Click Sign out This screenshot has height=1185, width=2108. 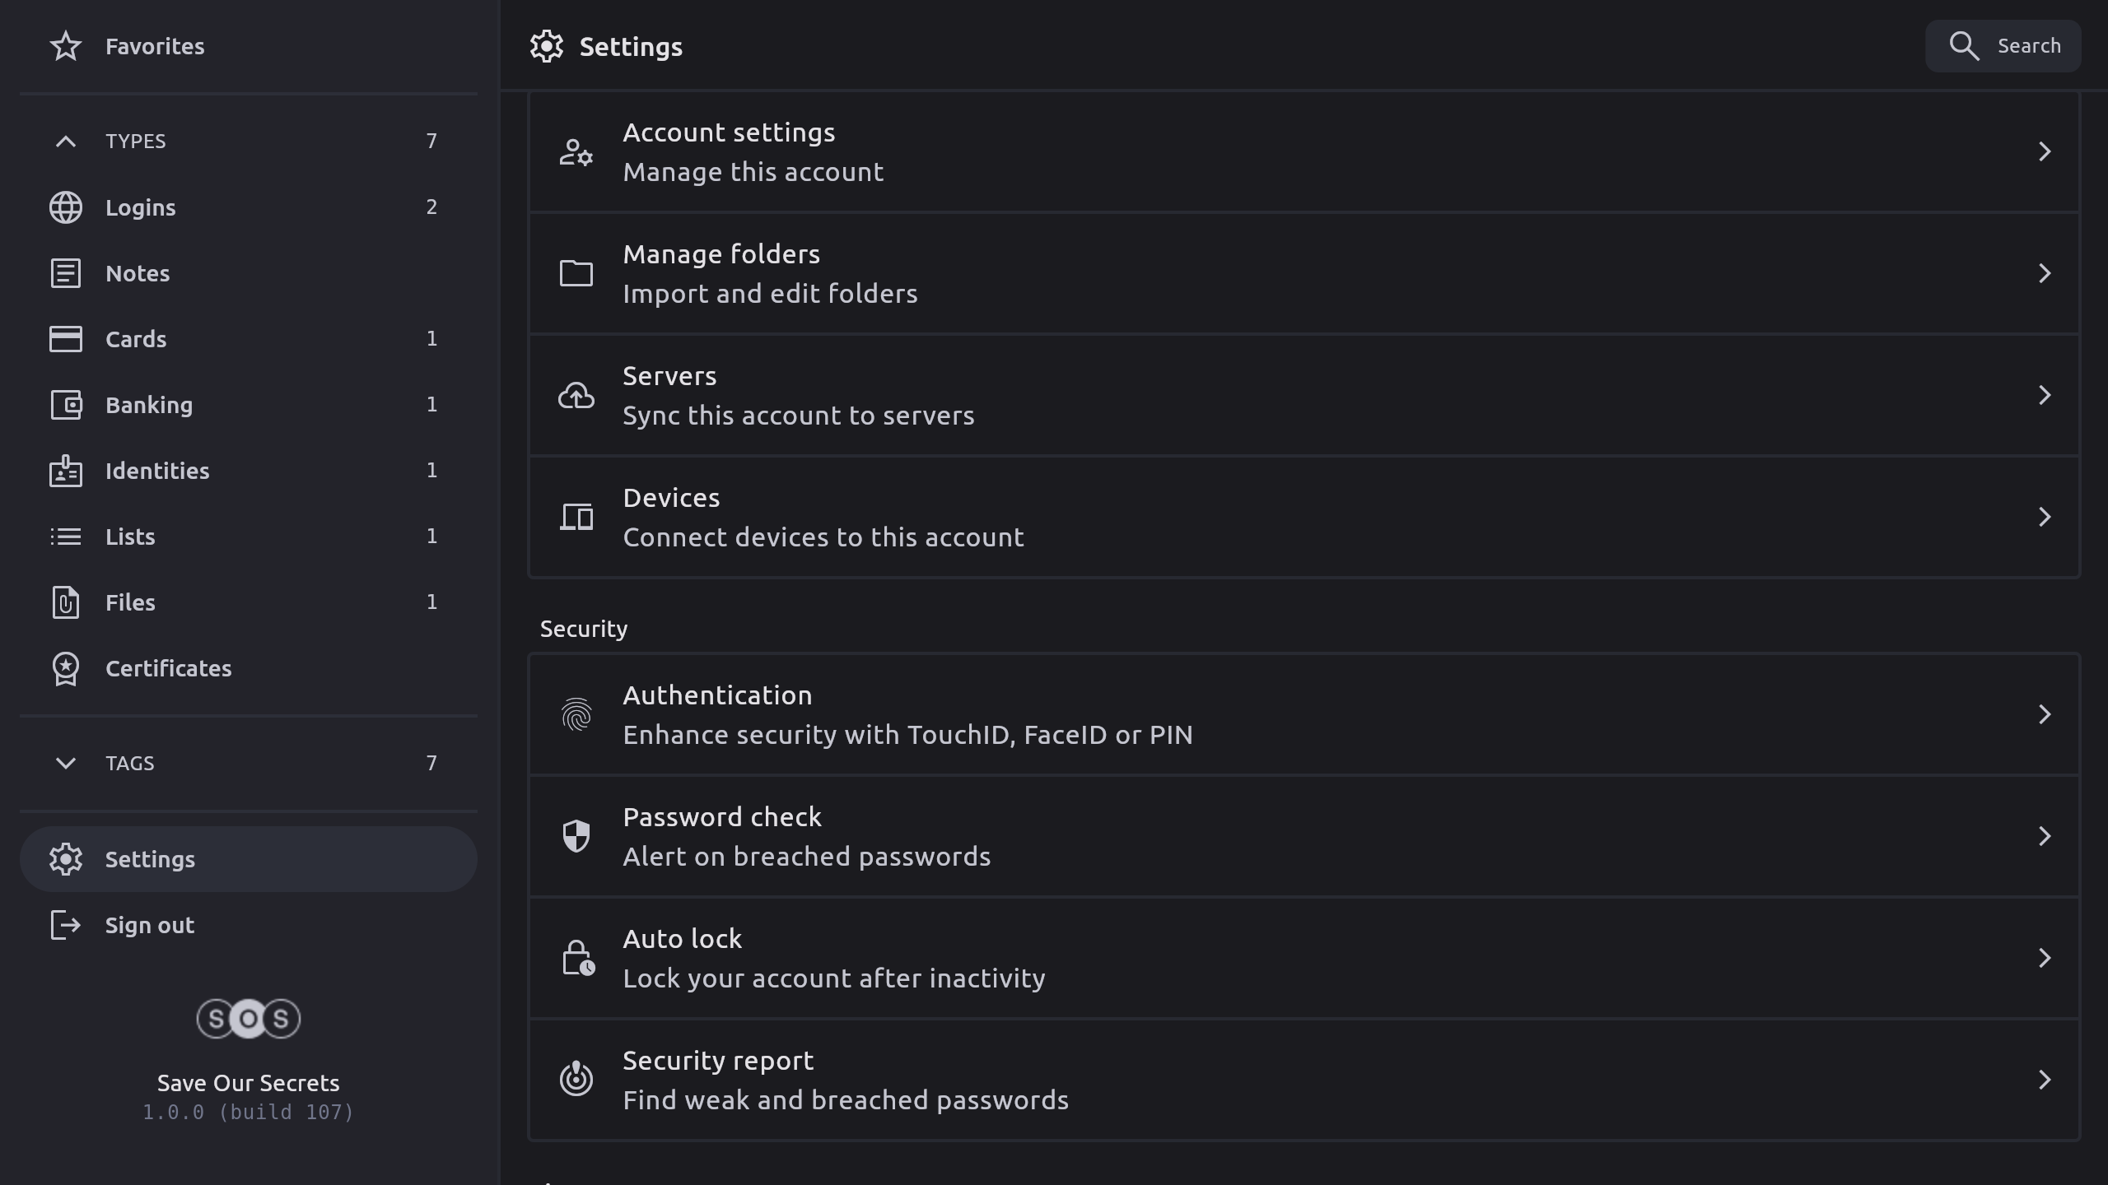(149, 925)
